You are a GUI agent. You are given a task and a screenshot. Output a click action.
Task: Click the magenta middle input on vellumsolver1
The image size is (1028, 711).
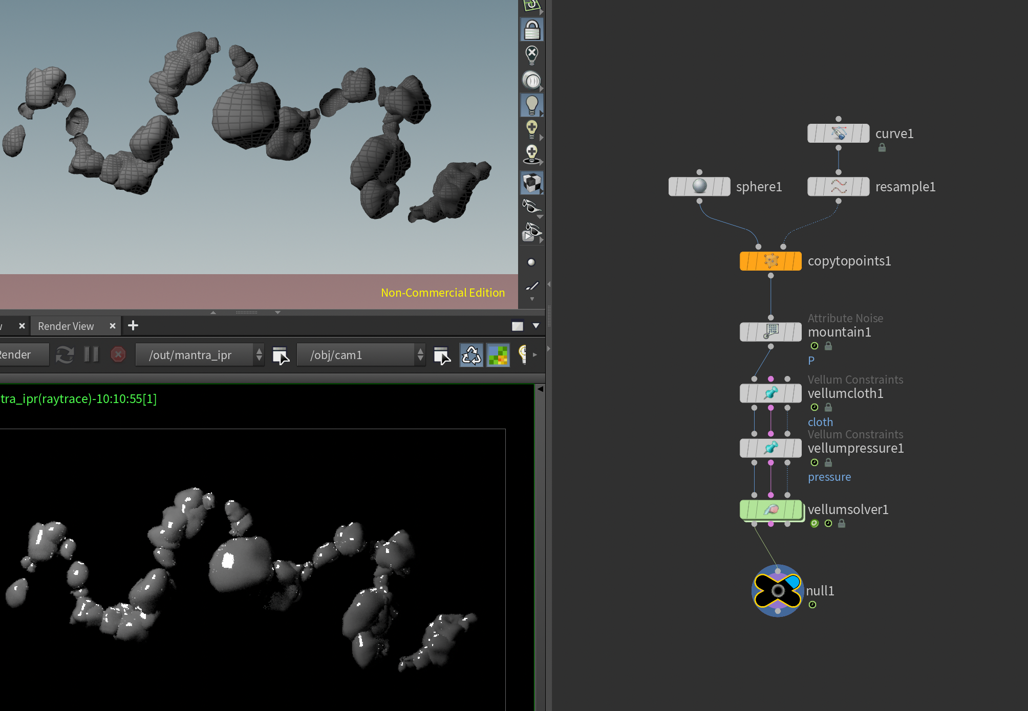[x=770, y=495]
